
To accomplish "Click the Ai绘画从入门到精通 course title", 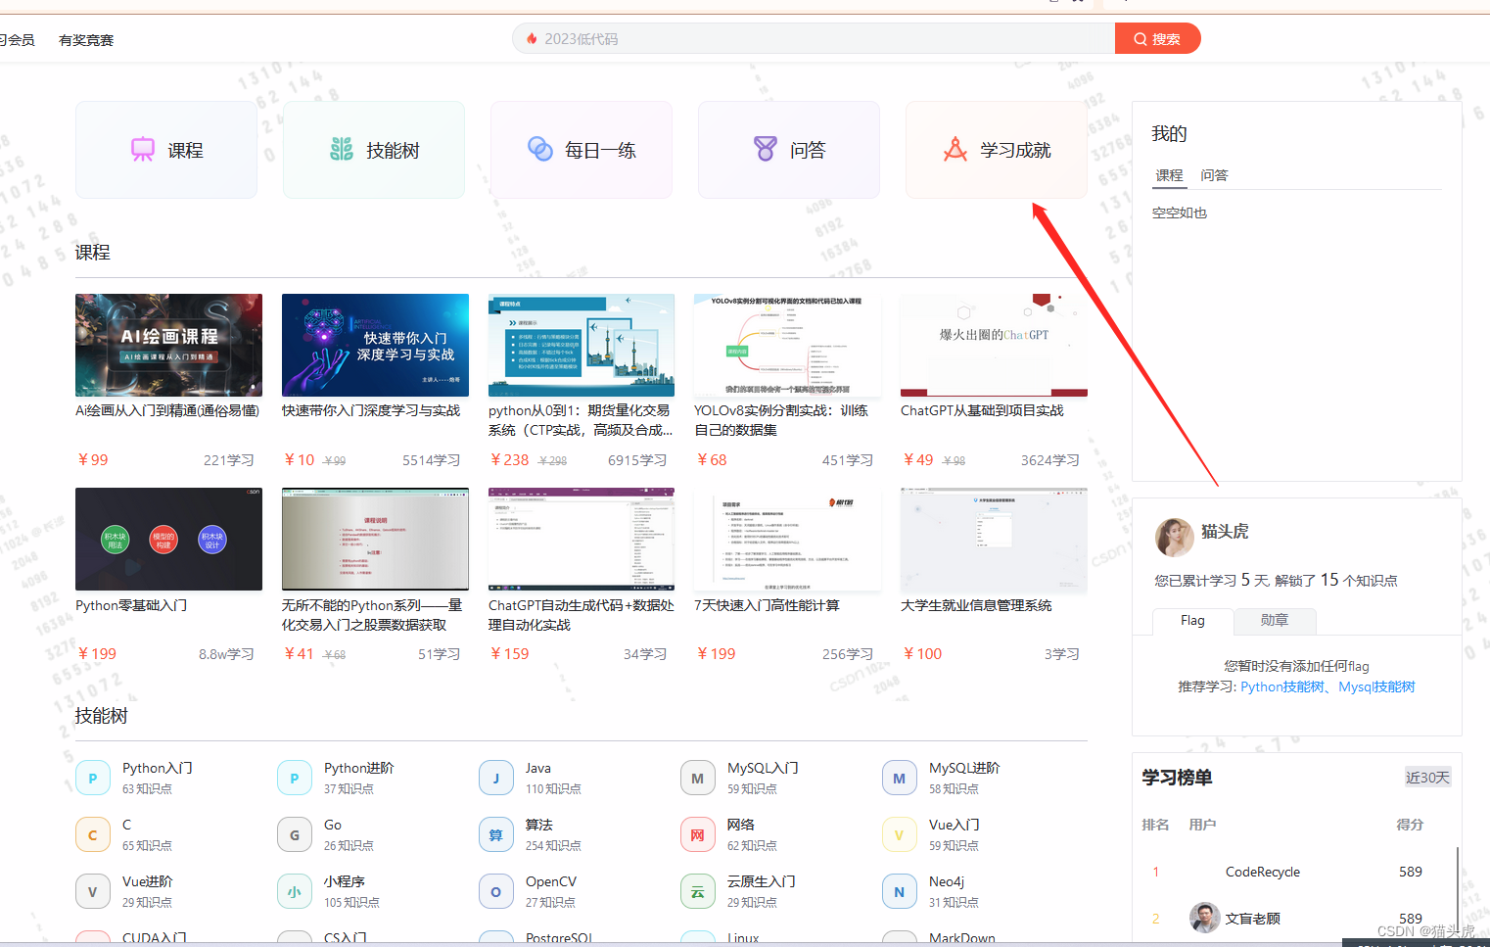I will point(167,410).
